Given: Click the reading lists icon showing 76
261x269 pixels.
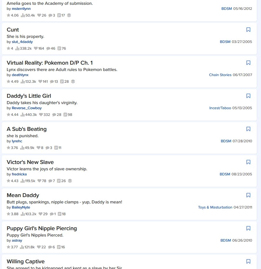Looking at the screenshot, I should pyautogui.click(x=59, y=48).
